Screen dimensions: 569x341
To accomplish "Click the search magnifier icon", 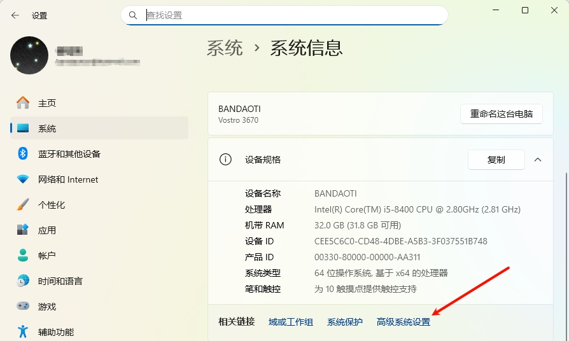I will click(133, 15).
